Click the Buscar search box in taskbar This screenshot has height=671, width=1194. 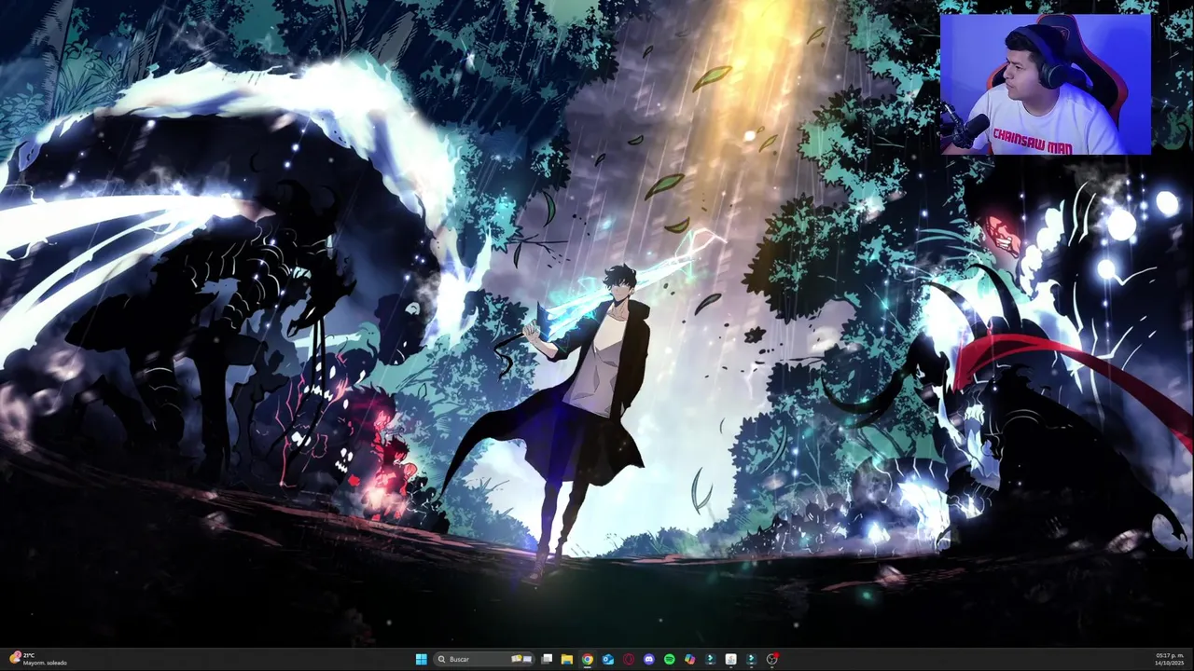(x=484, y=659)
